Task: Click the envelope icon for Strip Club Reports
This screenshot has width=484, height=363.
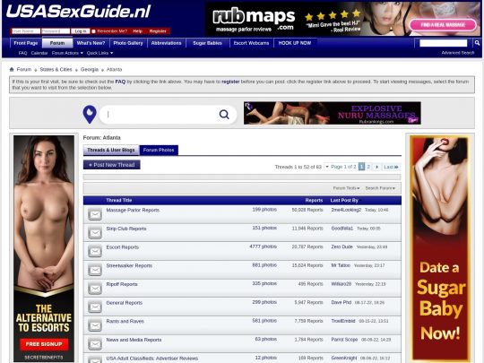Action: tap(95, 233)
